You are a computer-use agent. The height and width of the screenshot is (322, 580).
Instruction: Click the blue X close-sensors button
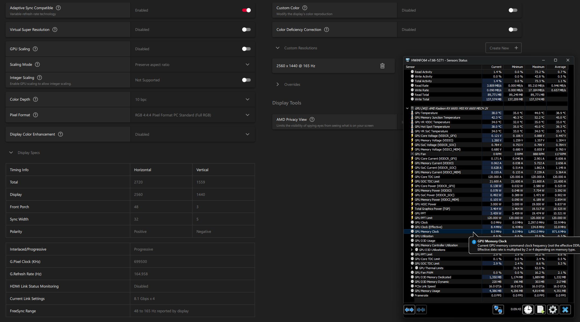pyautogui.click(x=565, y=310)
